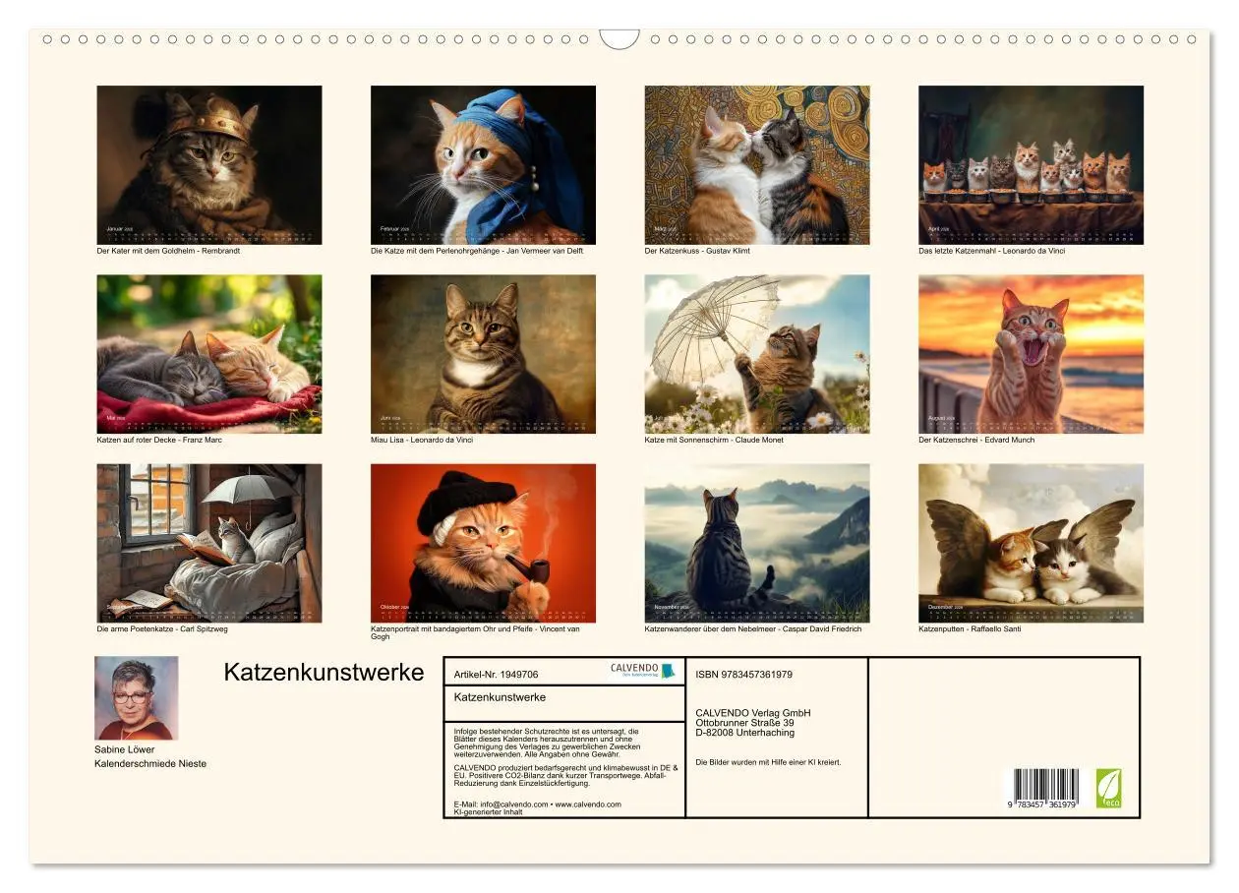1239x893 pixels.
Task: Select the cat wanderer above fog image
Action: (x=757, y=543)
